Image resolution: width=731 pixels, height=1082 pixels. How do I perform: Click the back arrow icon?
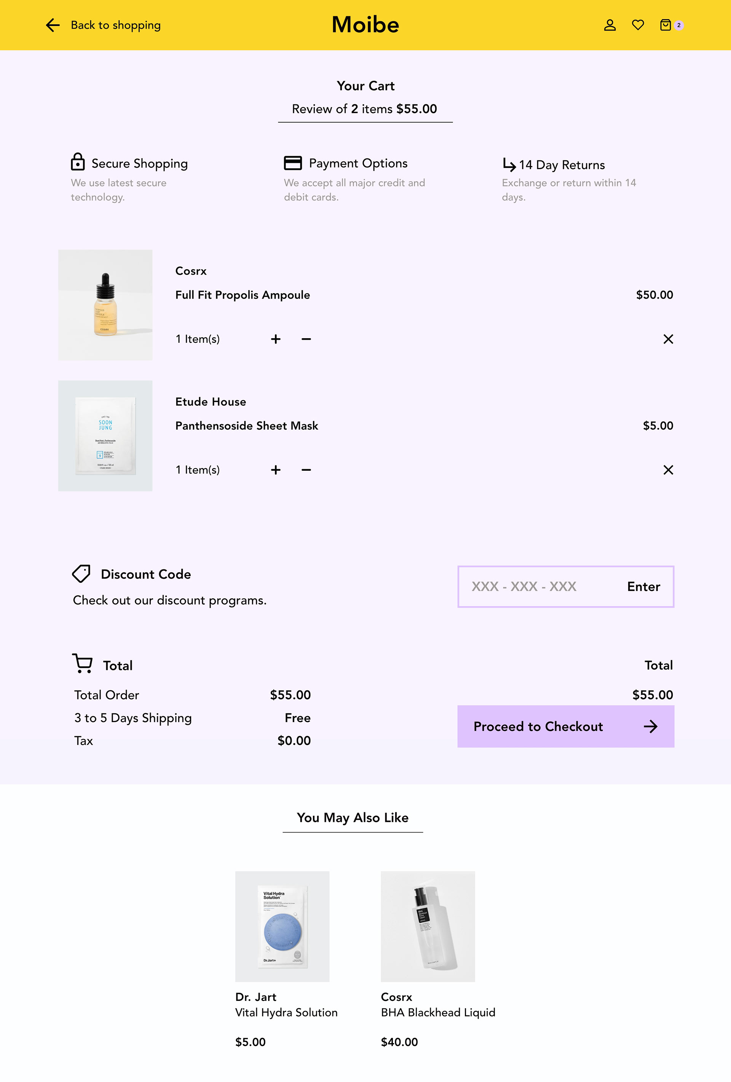[x=53, y=25]
